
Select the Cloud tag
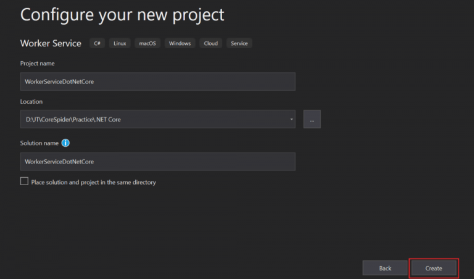coord(210,43)
